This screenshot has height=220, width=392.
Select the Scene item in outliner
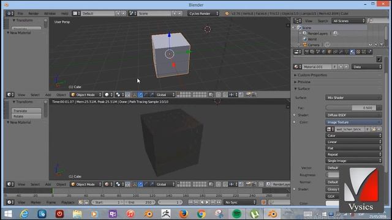pyautogui.click(x=307, y=28)
